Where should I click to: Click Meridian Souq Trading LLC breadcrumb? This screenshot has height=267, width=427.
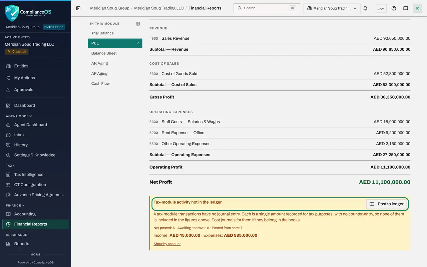pos(159,8)
